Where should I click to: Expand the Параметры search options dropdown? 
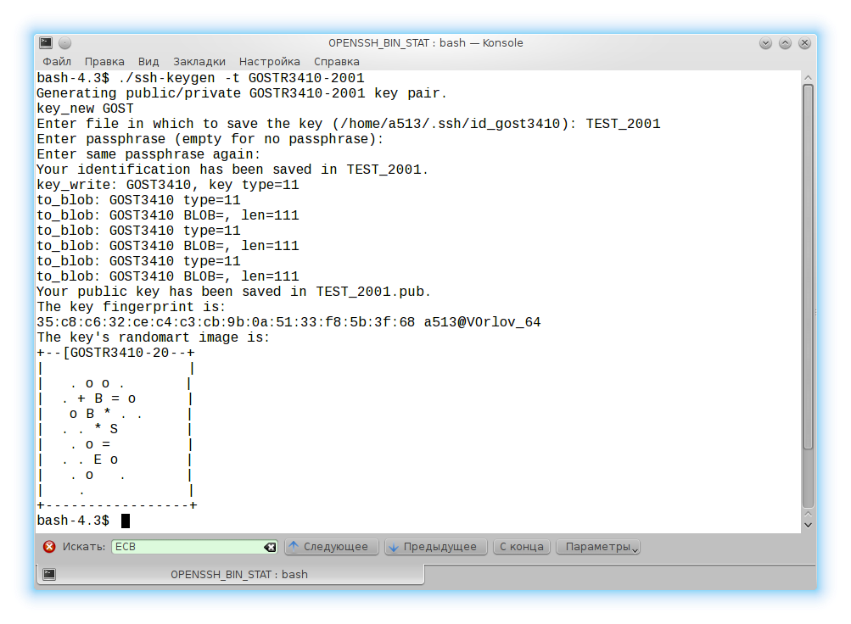[x=597, y=547]
